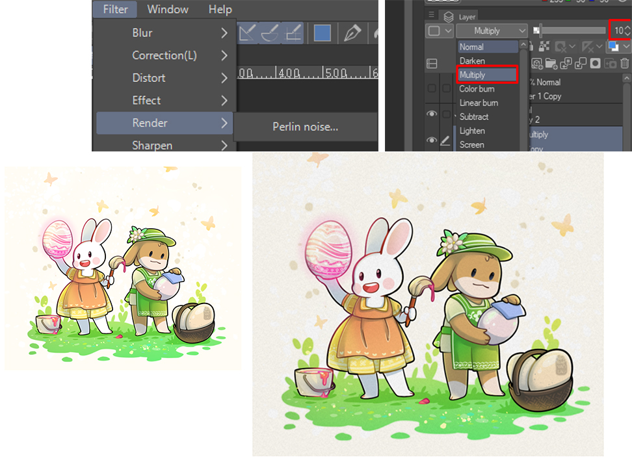Open the Multiply blending mode dropdown
Screen dimensions: 632x466
coord(492,31)
